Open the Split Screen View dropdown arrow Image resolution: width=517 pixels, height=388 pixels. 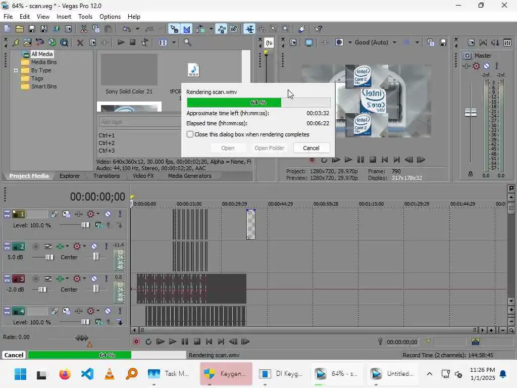coord(350,42)
